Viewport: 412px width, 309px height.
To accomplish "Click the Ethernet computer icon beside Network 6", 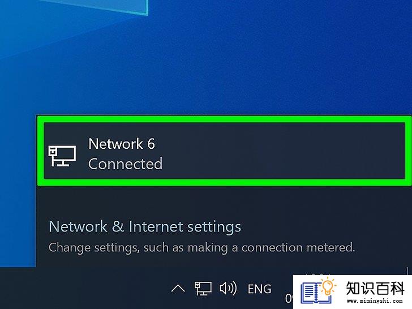I will pyautogui.click(x=62, y=156).
